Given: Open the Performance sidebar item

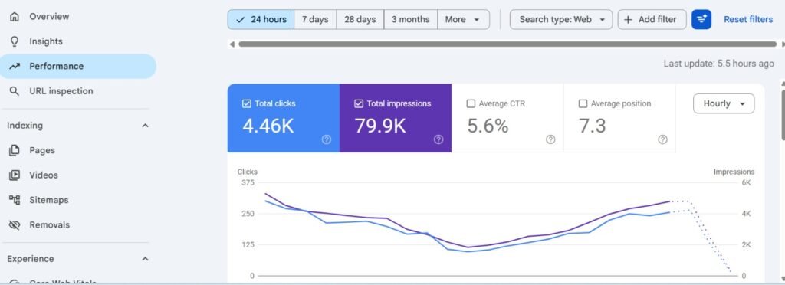Looking at the screenshot, I should point(78,66).
